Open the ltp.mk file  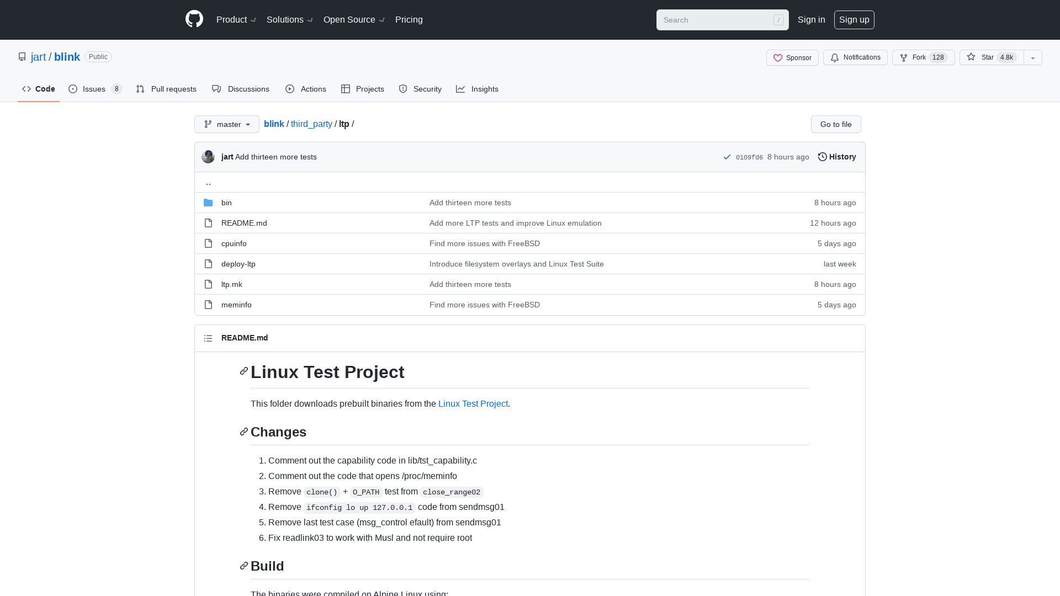pyautogui.click(x=232, y=284)
